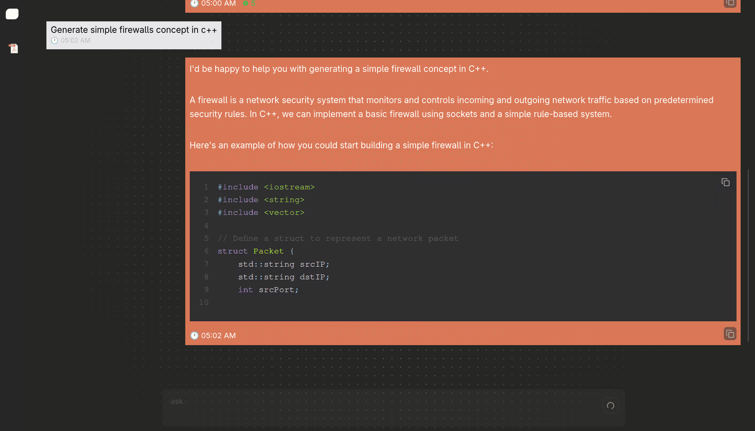Select the "Generate simple firewalls concept" user message
The image size is (755, 431).
pyautogui.click(x=134, y=30)
